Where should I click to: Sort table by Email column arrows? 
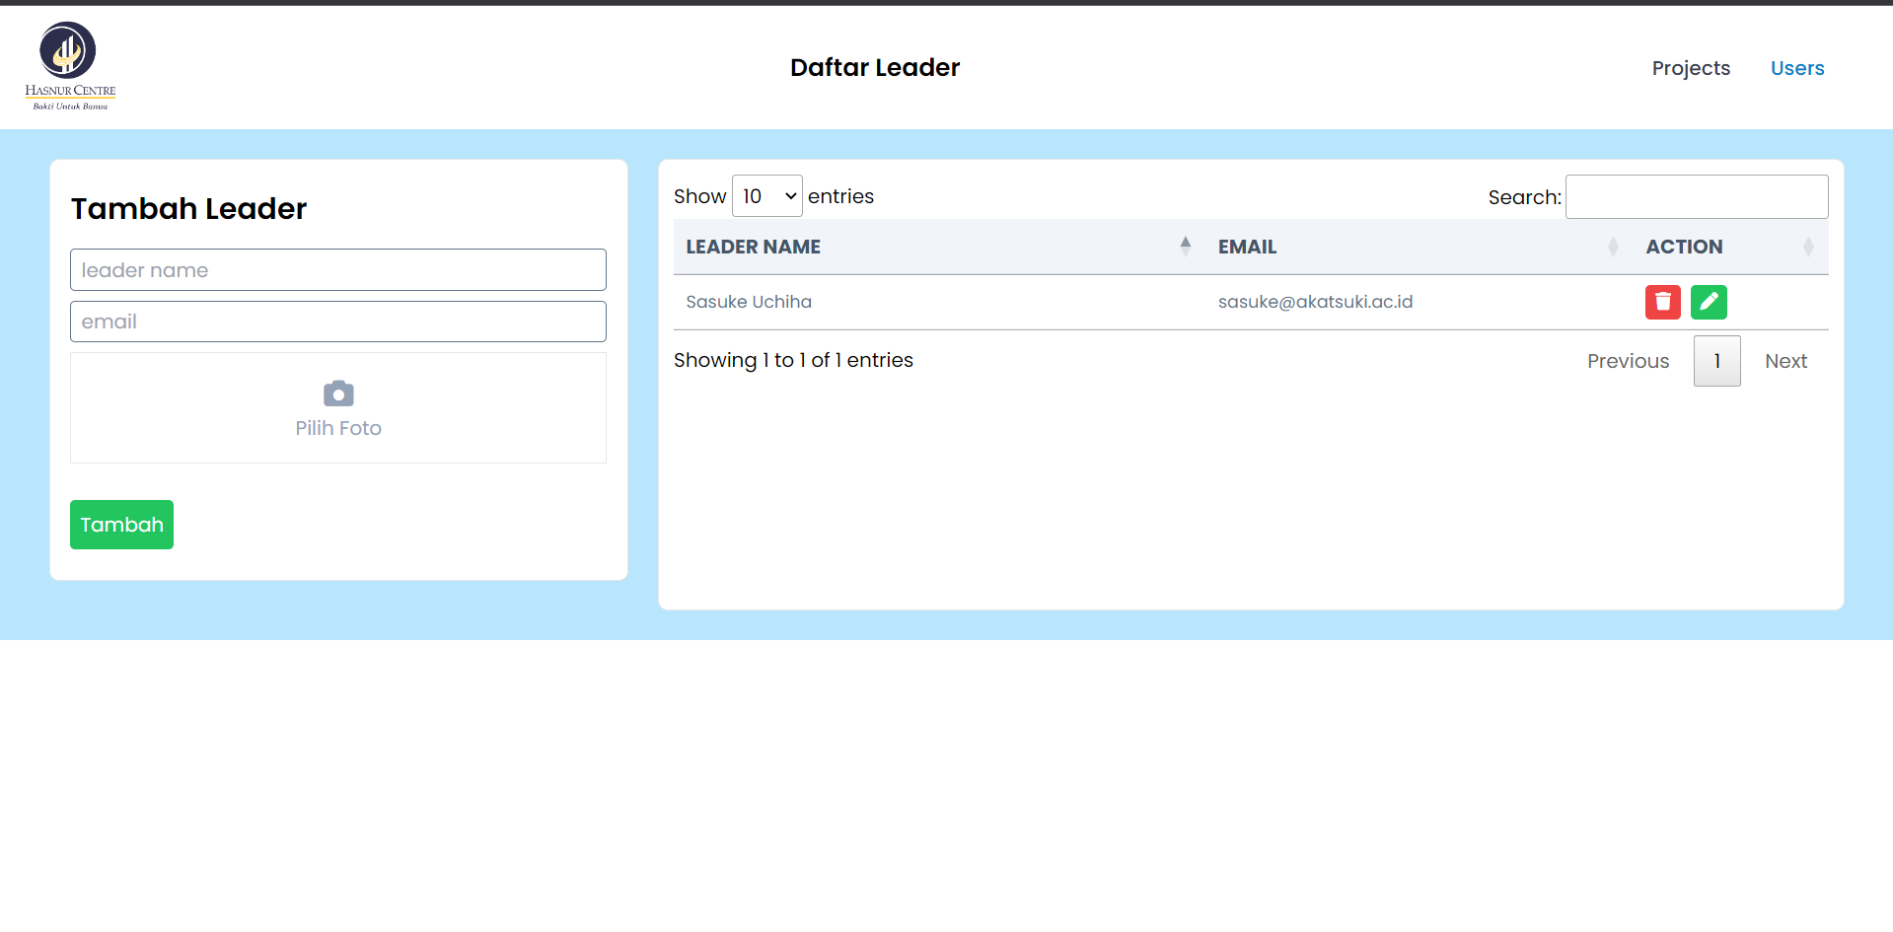coord(1613,247)
